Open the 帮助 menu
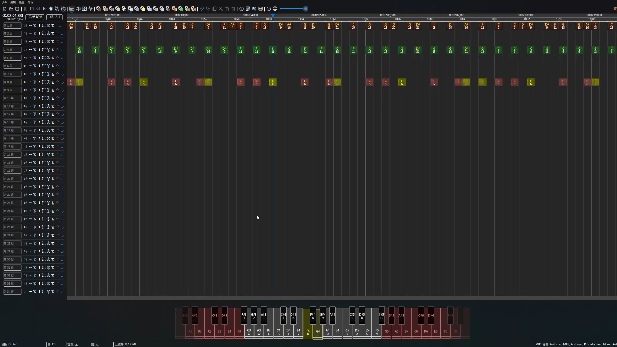 pyautogui.click(x=30, y=2)
